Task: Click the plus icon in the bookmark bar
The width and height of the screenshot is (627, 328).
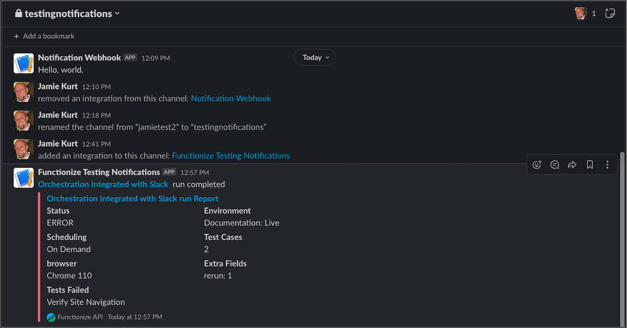Action: pyautogui.click(x=17, y=37)
